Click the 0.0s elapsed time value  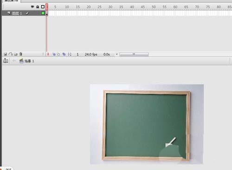tap(106, 55)
